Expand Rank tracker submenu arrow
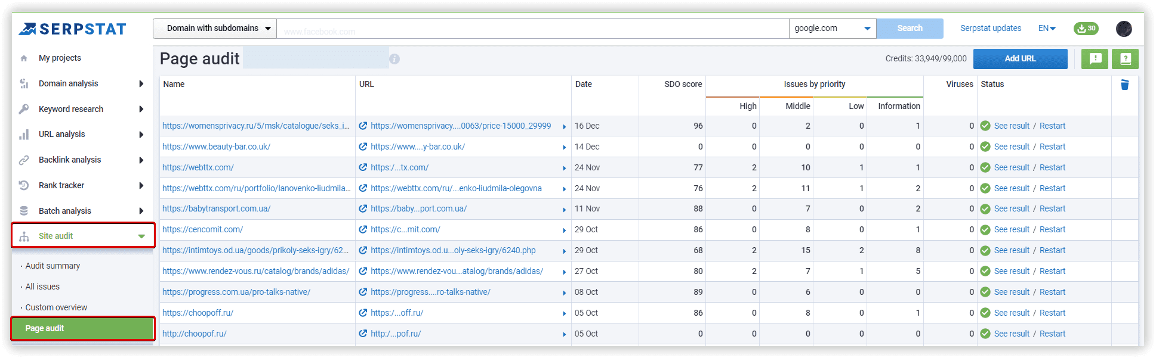The image size is (1156, 358). tap(141, 185)
